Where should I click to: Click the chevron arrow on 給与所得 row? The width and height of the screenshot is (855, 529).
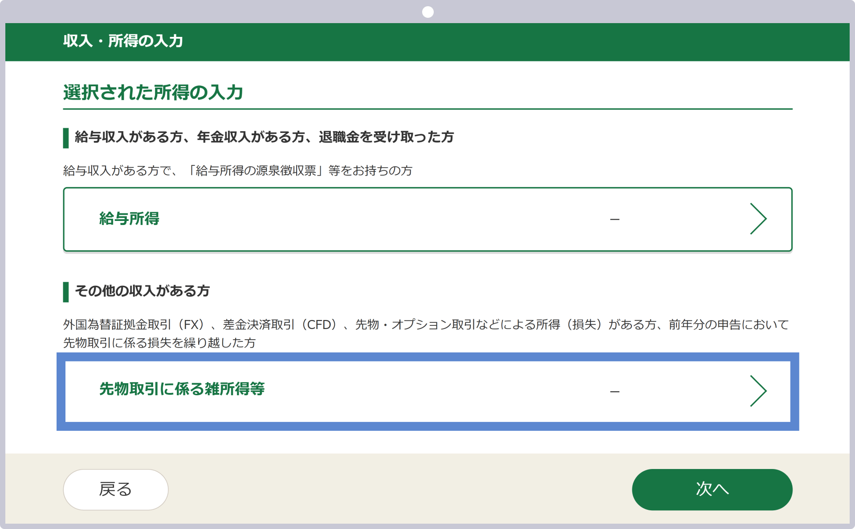pyautogui.click(x=758, y=219)
